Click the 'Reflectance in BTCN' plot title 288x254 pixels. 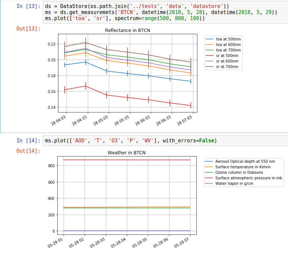click(x=127, y=30)
